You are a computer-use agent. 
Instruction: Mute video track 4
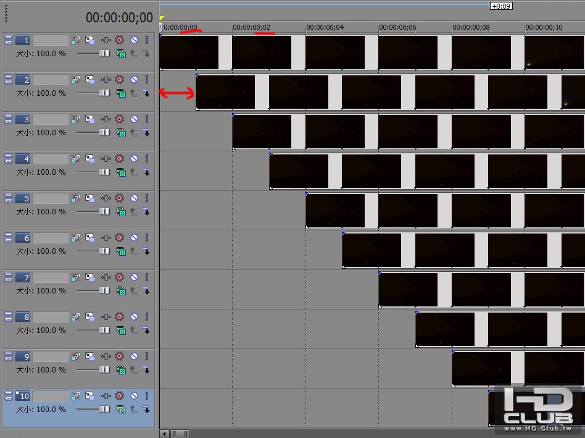tap(134, 159)
